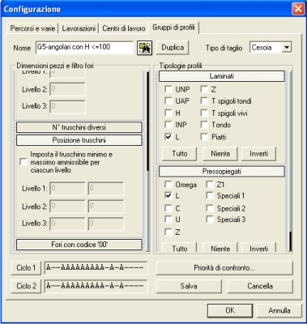Viewport: 307px width, 324px height.
Task: Click the Ciclo 2 sequence field
Action: coord(96,286)
